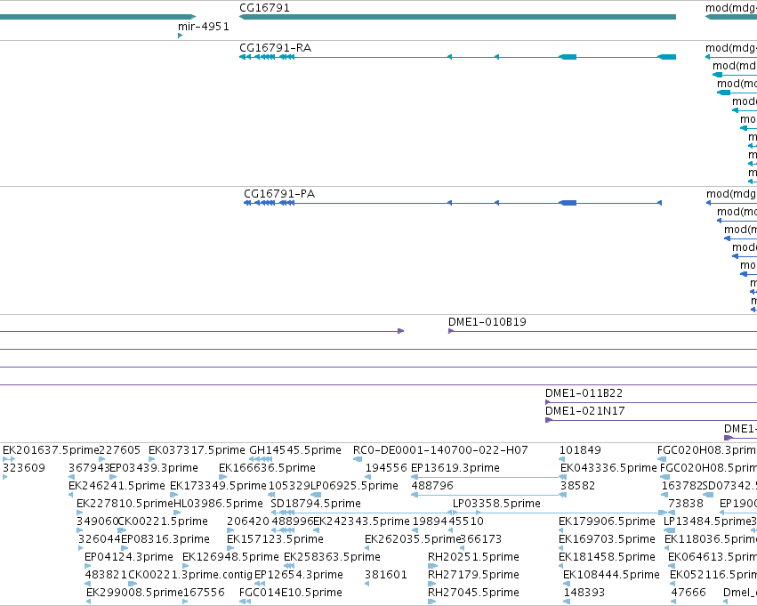
Task: Select EST EK108444.5prime
Action: pyautogui.click(x=611, y=575)
